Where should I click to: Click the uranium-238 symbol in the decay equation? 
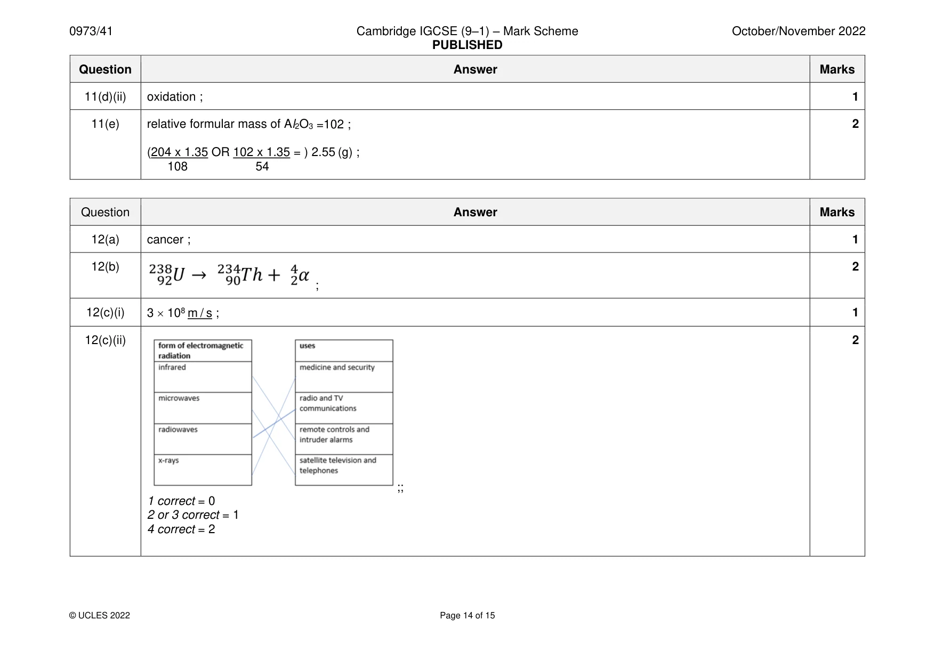tap(167, 274)
